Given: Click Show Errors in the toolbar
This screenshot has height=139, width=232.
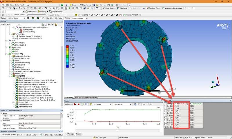Looking at the screenshot, I should 85,5.
